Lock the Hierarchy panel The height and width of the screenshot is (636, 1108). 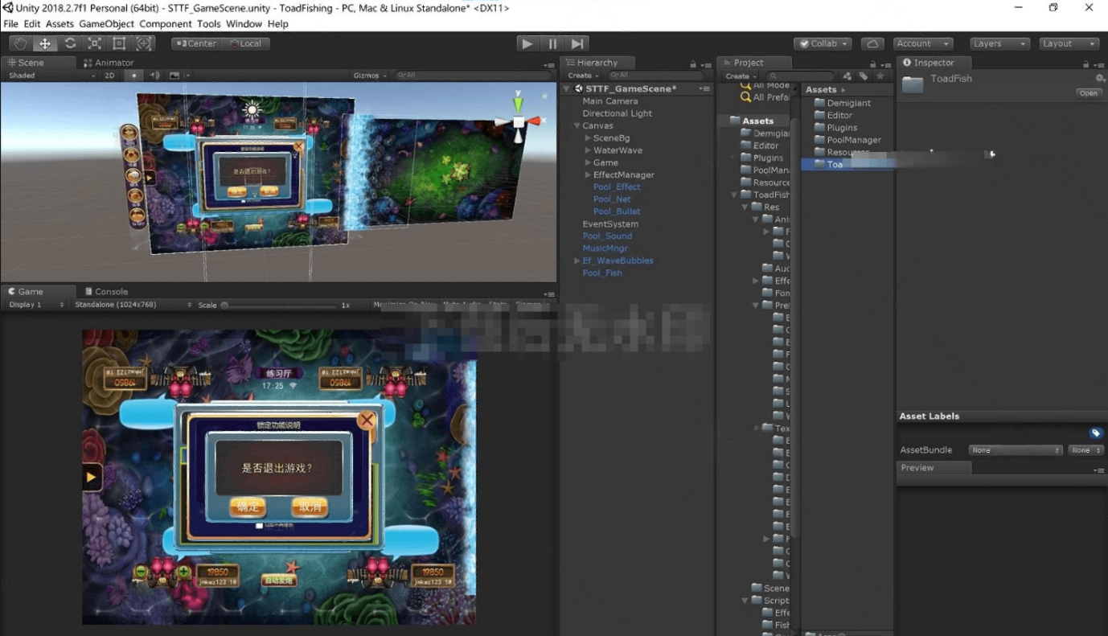[692, 65]
